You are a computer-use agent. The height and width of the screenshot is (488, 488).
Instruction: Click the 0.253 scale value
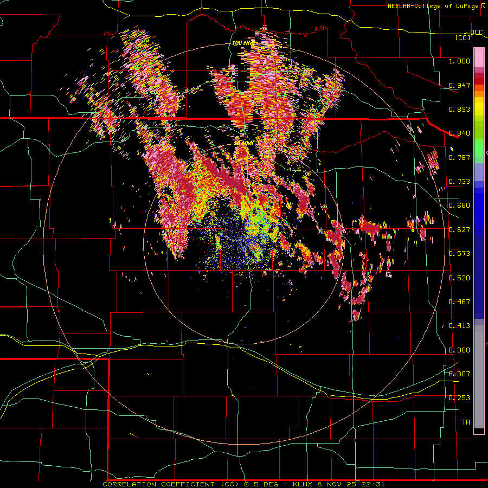point(459,398)
